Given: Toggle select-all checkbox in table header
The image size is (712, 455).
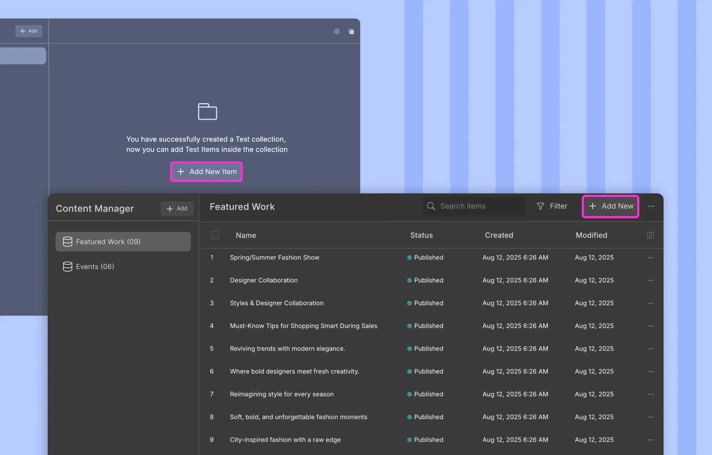Looking at the screenshot, I should pyautogui.click(x=215, y=235).
